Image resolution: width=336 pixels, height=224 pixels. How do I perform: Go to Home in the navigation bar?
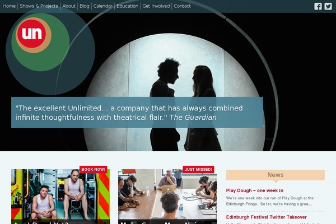(9, 6)
